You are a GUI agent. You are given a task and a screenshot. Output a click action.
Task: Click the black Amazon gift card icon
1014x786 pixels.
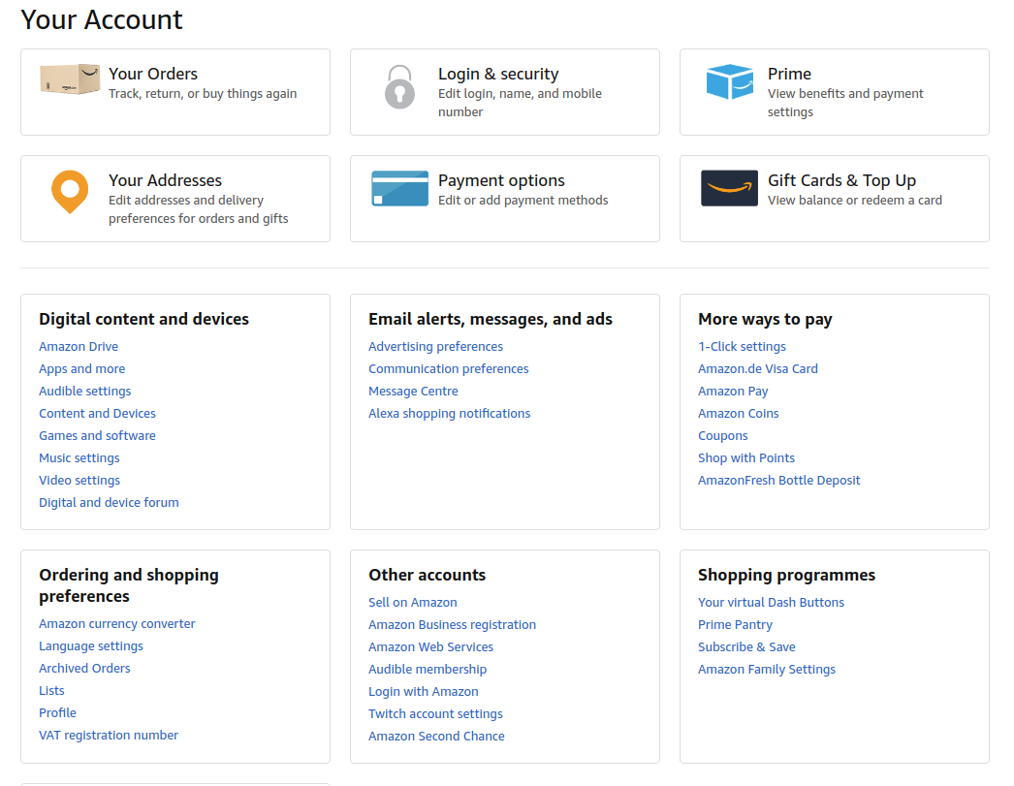pyautogui.click(x=729, y=188)
